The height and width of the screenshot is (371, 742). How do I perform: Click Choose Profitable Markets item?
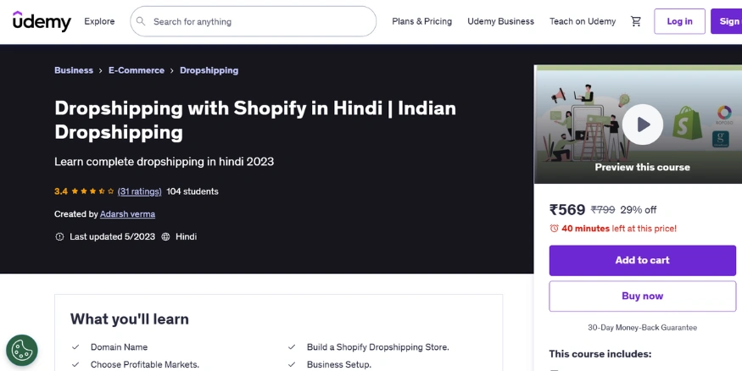point(145,365)
